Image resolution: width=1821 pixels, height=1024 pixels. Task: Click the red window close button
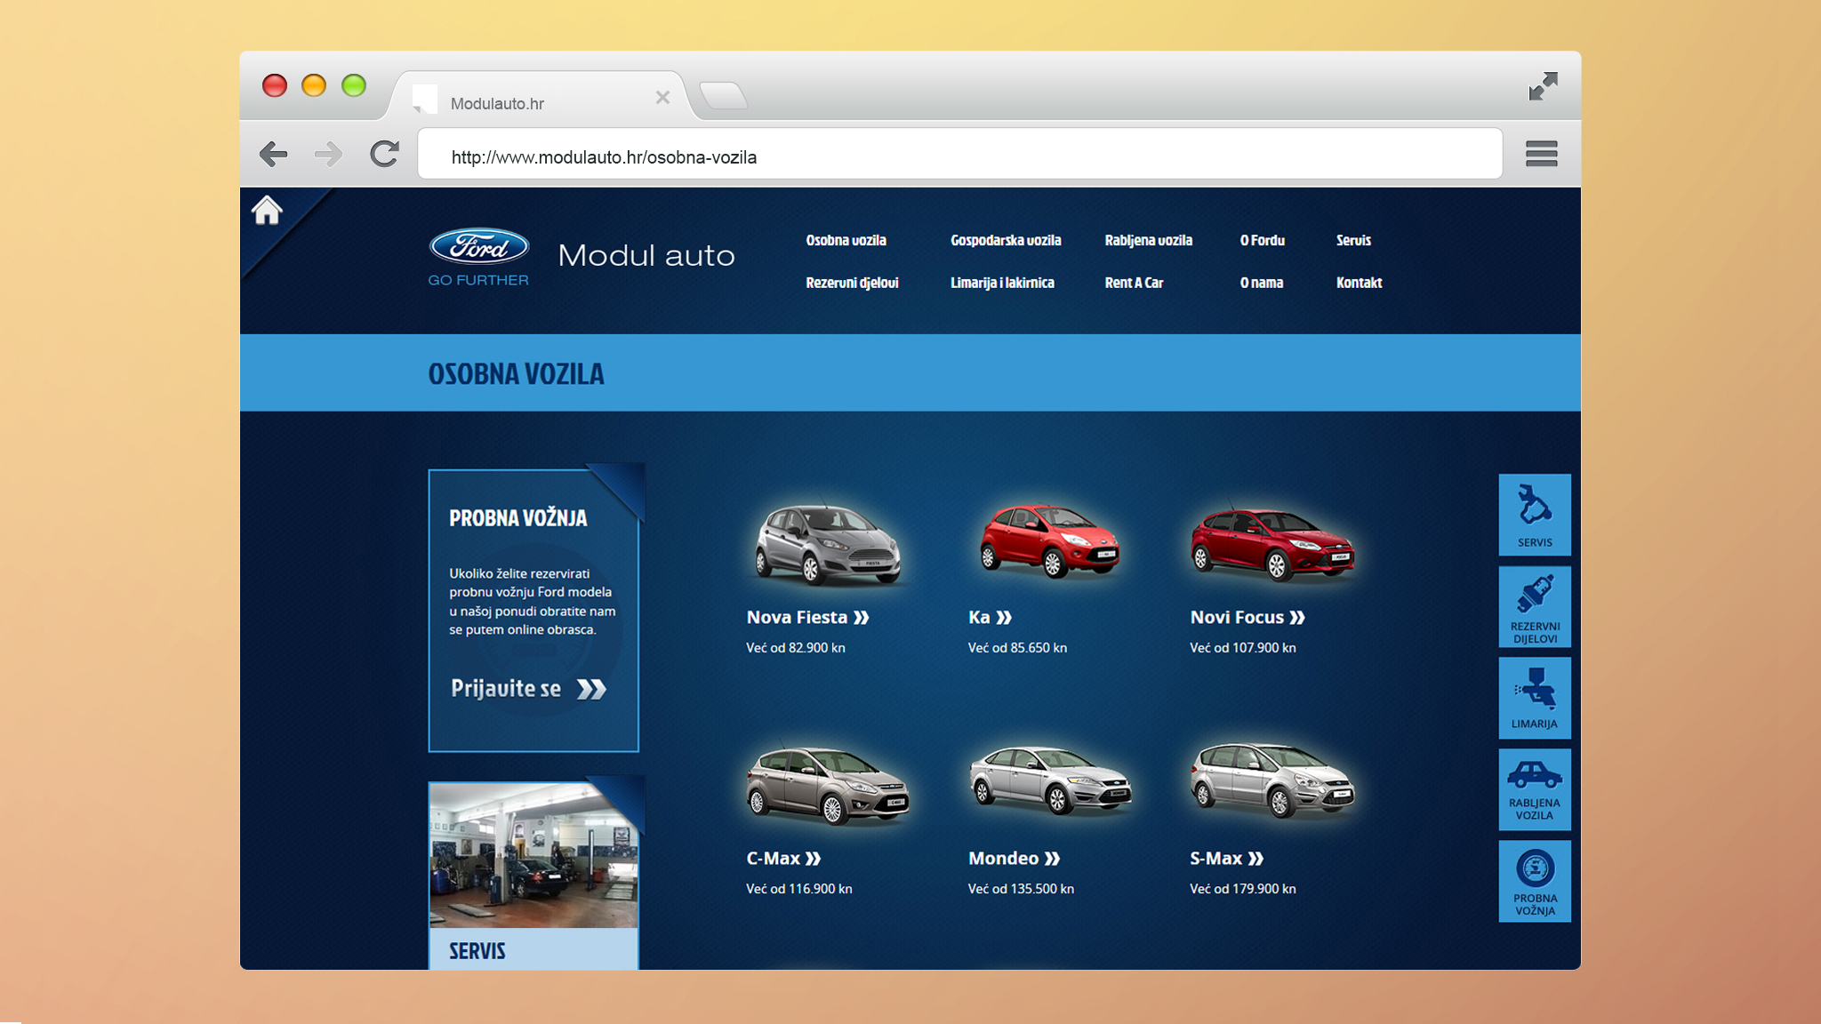click(275, 85)
